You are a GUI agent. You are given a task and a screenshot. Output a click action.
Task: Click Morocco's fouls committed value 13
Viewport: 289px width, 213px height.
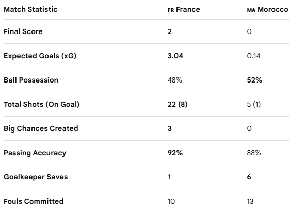pyautogui.click(x=250, y=201)
